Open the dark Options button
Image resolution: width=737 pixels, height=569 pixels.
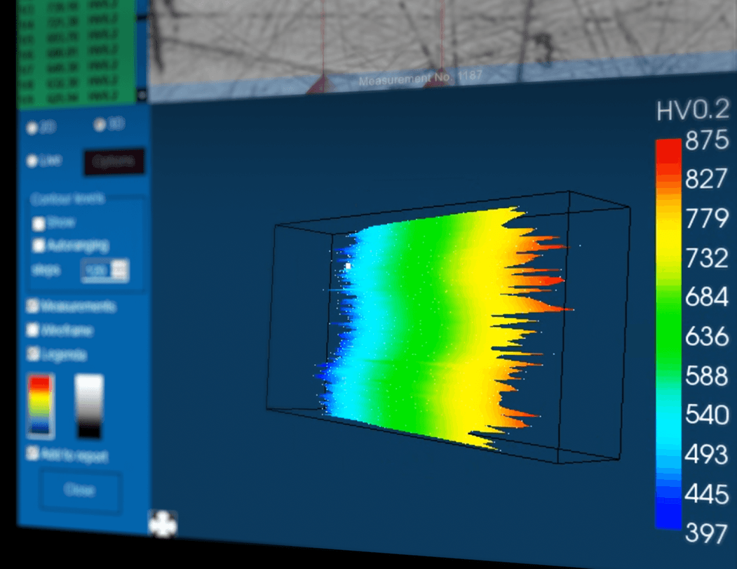114,162
